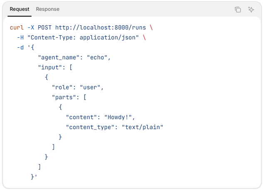Click the "text/plain" value
Viewport: 264px width, 191px height.
click(x=142, y=127)
